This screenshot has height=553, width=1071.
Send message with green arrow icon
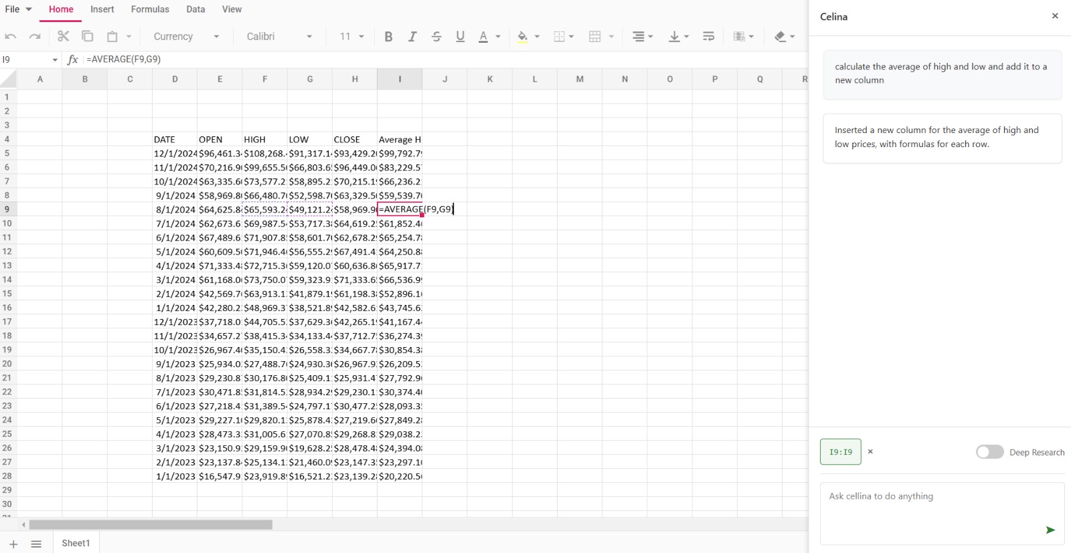tap(1050, 530)
